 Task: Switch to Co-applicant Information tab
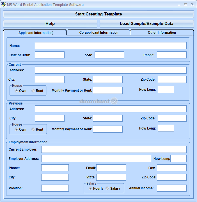pos(99,33)
